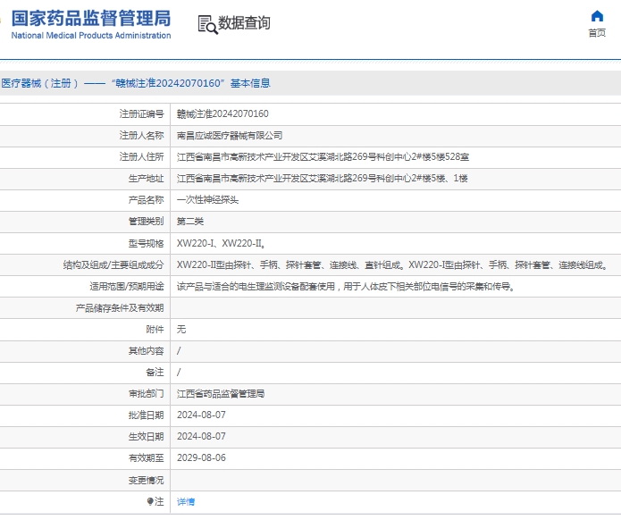
Task: Click the 有效期至 row label
Action: (x=146, y=457)
